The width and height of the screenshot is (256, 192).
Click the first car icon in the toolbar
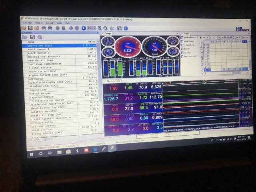tap(44, 28)
